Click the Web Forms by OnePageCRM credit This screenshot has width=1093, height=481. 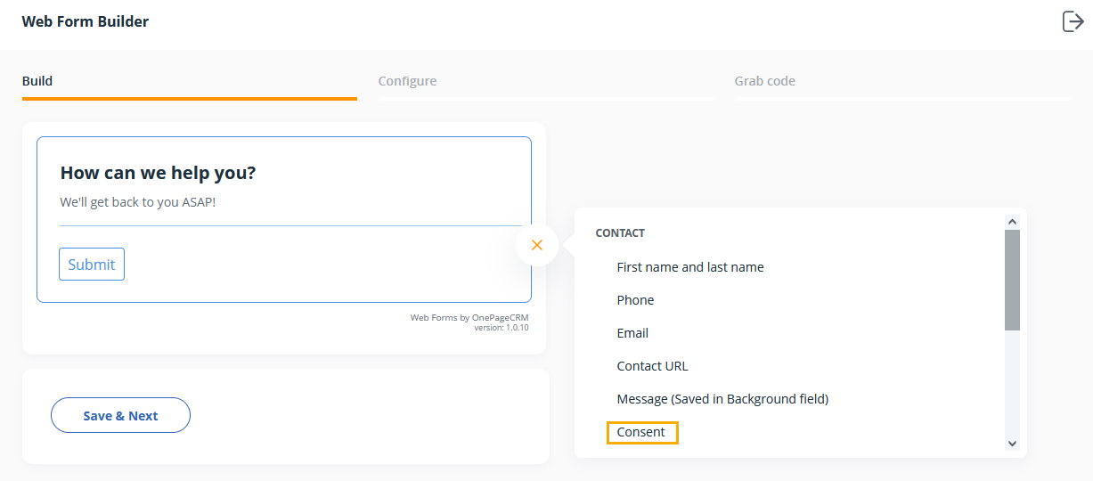tap(469, 317)
